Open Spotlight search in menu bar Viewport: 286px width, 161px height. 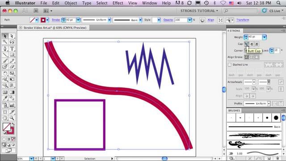pyautogui.click(x=278, y=3)
